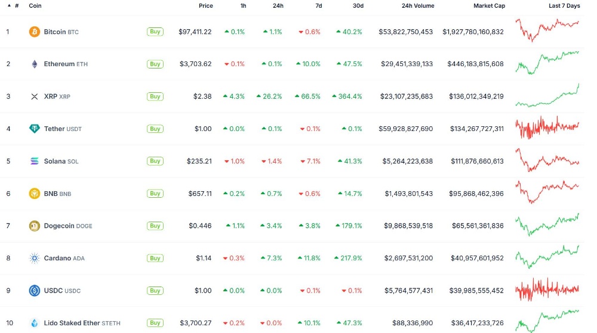Screen dimensions: 597x333
Task: Click Dogecoin price $0.446
Action: [x=200, y=226]
